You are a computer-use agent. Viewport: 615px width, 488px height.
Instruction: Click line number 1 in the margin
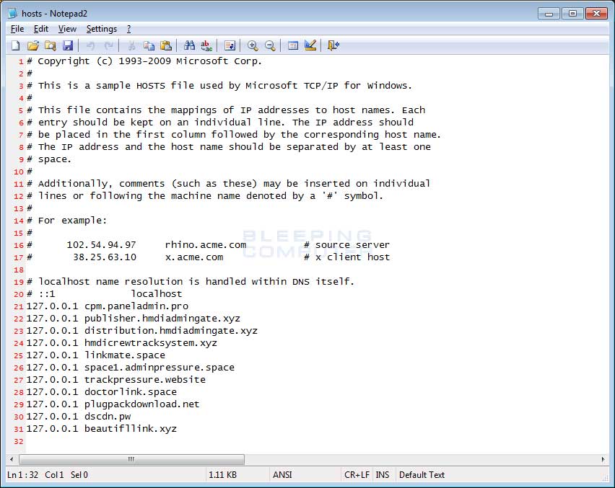(21, 62)
